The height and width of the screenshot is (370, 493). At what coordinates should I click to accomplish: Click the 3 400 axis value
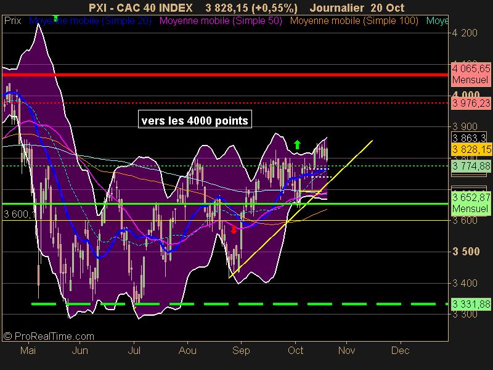[x=465, y=283]
